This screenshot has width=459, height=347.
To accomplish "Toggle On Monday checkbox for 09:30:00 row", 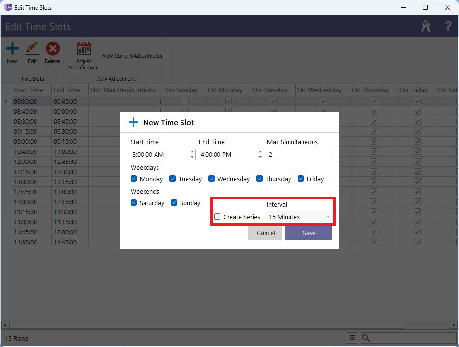I will pyautogui.click(x=229, y=101).
